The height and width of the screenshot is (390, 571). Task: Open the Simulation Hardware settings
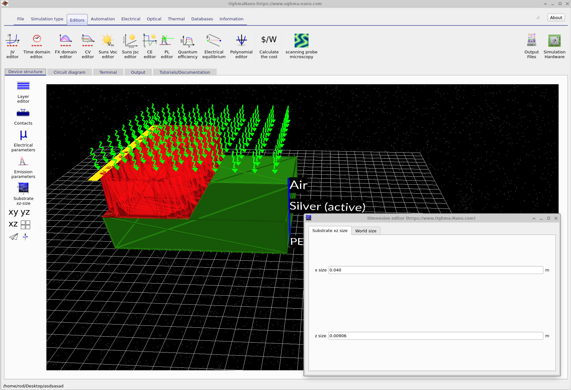(554, 45)
